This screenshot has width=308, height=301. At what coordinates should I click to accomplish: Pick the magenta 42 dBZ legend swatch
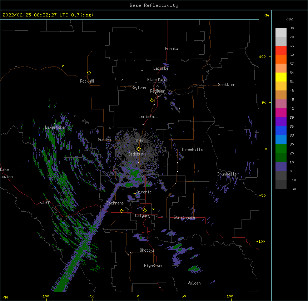281,113
